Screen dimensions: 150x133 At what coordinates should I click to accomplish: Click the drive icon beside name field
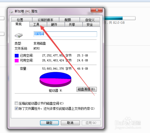pos(19,35)
